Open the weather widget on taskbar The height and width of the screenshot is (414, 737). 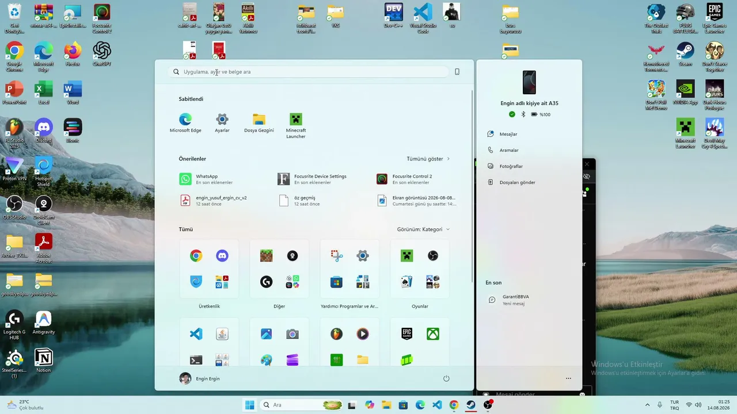coord(24,405)
